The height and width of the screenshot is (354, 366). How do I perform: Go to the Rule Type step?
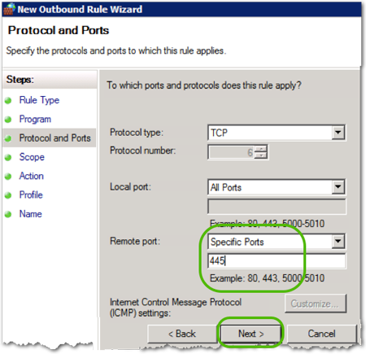(x=39, y=100)
